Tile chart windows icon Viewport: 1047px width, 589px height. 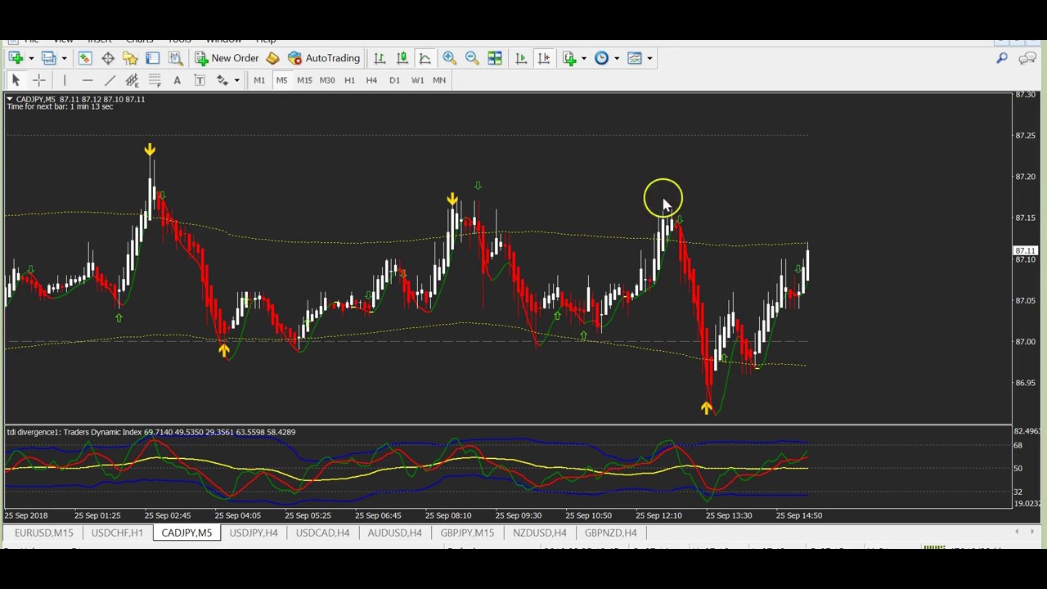pos(495,58)
